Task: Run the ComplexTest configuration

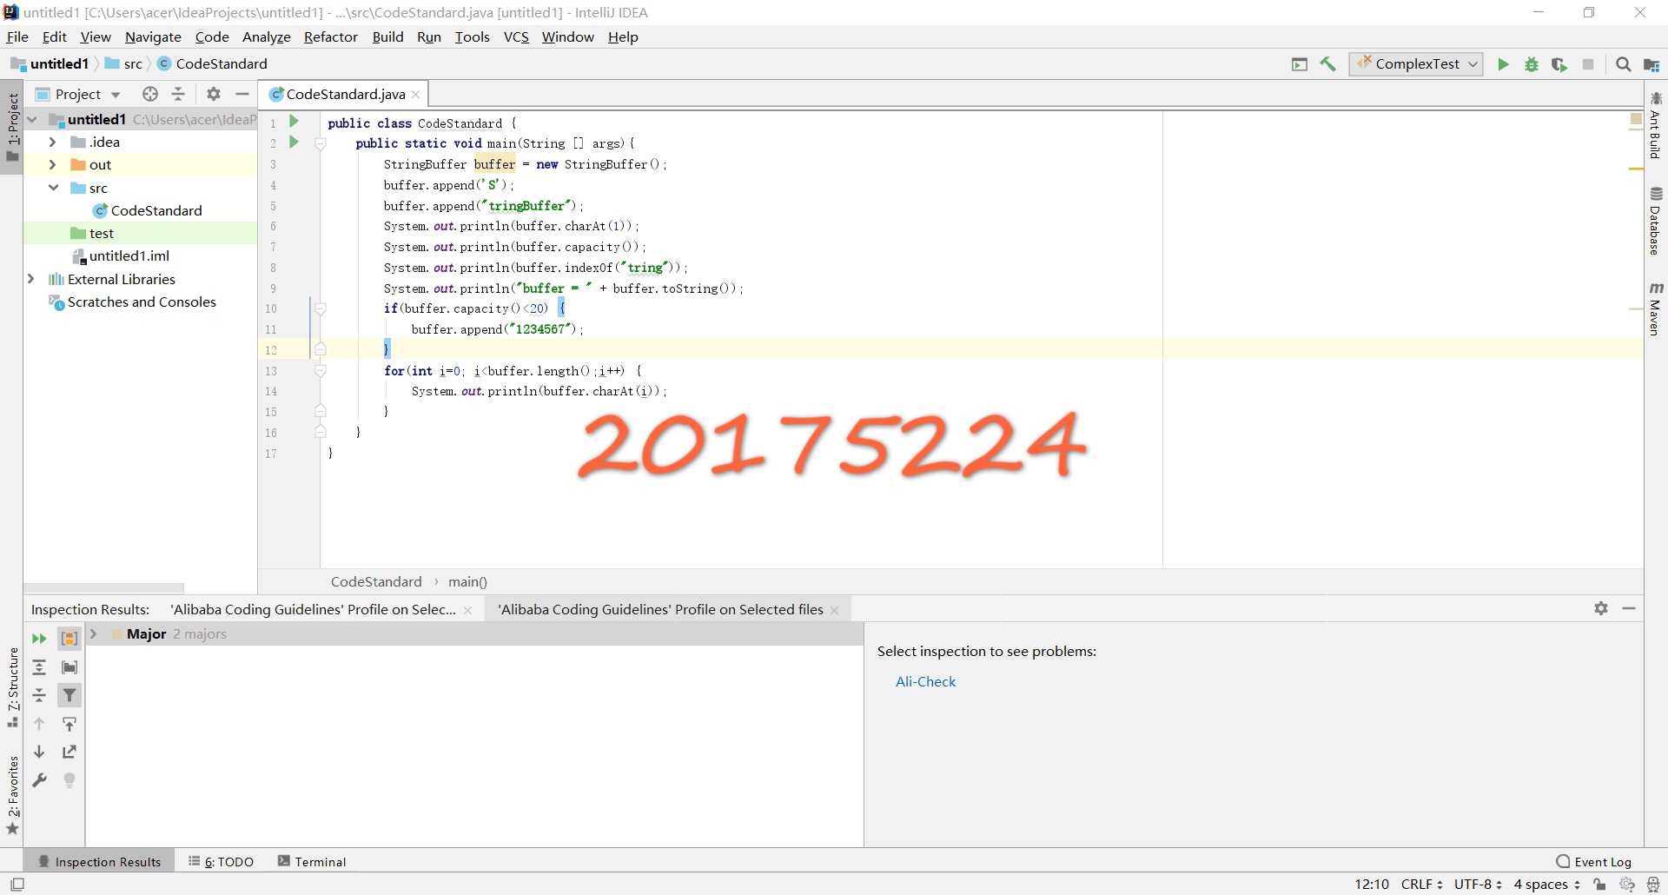Action: [1503, 64]
